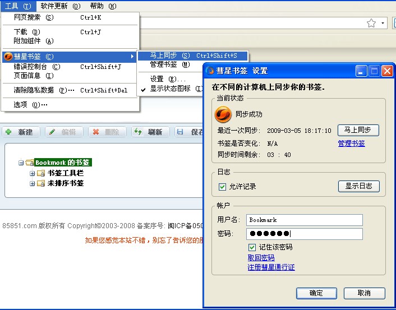Click the browser address bar field
Viewport: 396px width, 310px height.
pyautogui.click(x=263, y=23)
